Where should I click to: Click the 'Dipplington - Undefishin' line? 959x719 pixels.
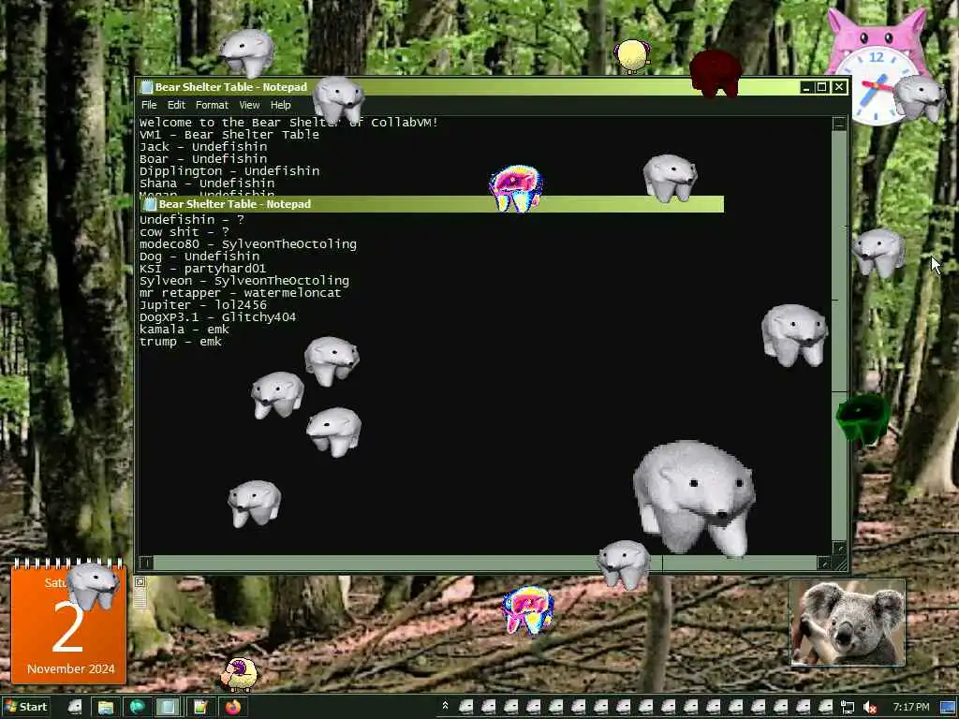pyautogui.click(x=229, y=171)
